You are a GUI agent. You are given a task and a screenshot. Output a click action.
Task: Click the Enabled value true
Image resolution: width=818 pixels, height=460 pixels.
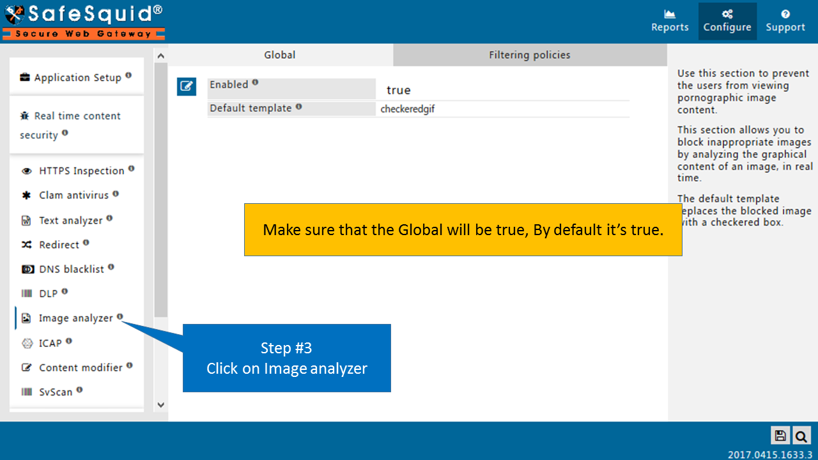tap(399, 90)
